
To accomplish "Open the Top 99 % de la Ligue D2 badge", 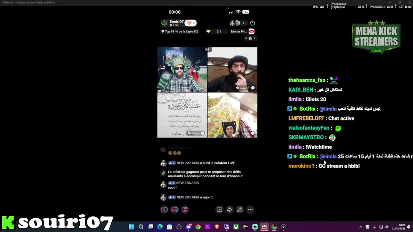I will click(179, 32).
